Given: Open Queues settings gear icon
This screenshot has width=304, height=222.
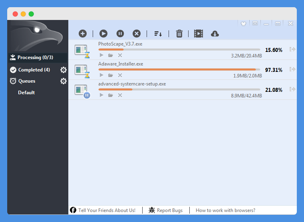Looking at the screenshot, I should pyautogui.click(x=64, y=81).
